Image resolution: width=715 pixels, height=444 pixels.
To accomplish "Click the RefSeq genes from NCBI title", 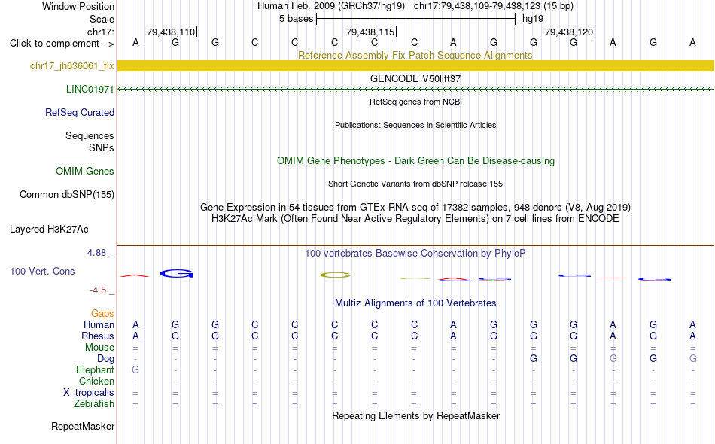I will tap(416, 102).
